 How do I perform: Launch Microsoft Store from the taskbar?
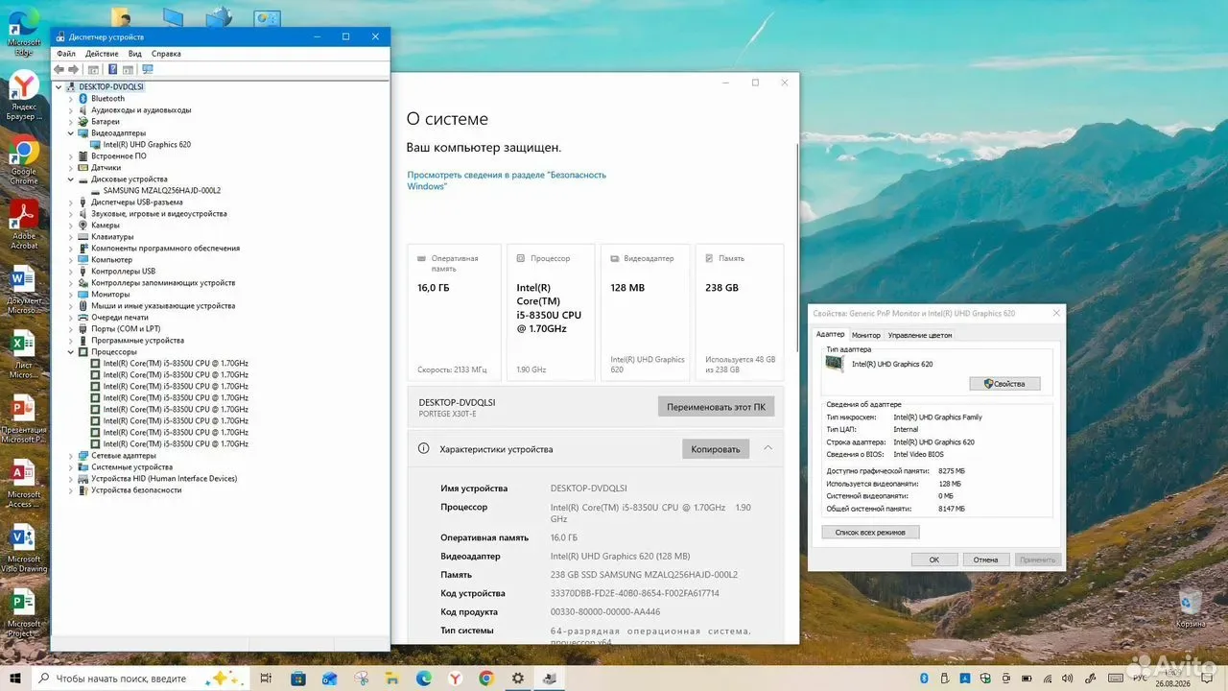click(x=297, y=679)
